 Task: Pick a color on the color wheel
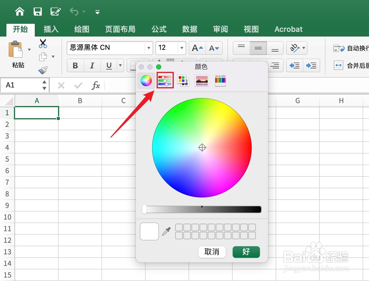coord(202,148)
